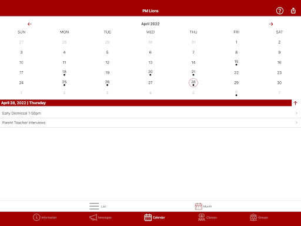The image size is (301, 226).
Task: Click the PM Lions title
Action: (x=150, y=11)
